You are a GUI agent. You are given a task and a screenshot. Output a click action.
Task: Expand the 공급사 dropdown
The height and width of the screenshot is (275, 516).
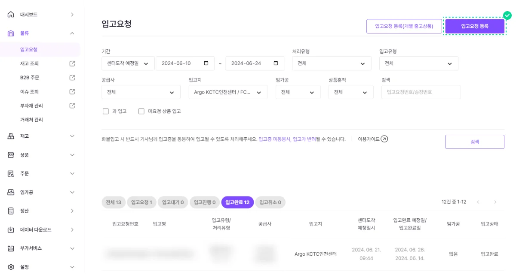point(141,92)
